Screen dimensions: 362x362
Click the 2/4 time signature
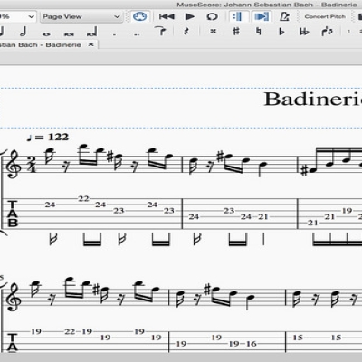(33, 165)
